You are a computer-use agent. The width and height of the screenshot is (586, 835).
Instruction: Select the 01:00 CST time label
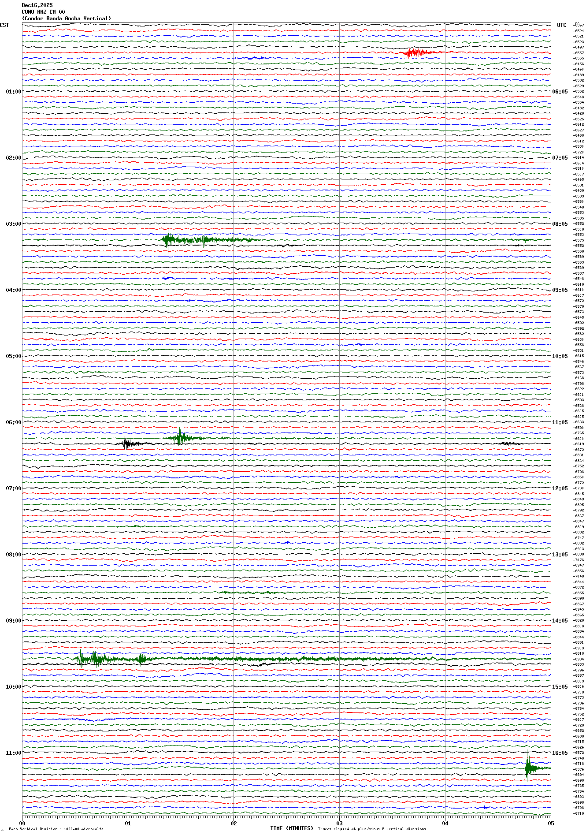[x=13, y=92]
